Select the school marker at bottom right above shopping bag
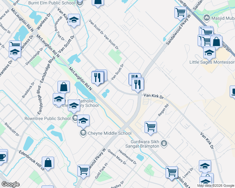The height and width of the screenshot is (188, 235). pos(205,166)
